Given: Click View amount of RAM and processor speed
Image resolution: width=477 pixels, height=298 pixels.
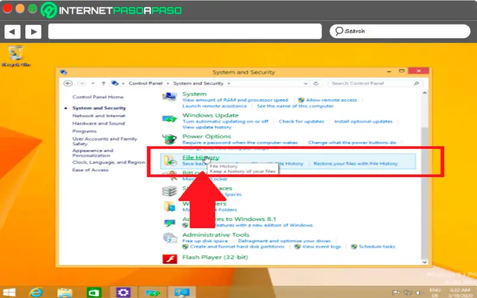Looking at the screenshot, I should coord(235,100).
